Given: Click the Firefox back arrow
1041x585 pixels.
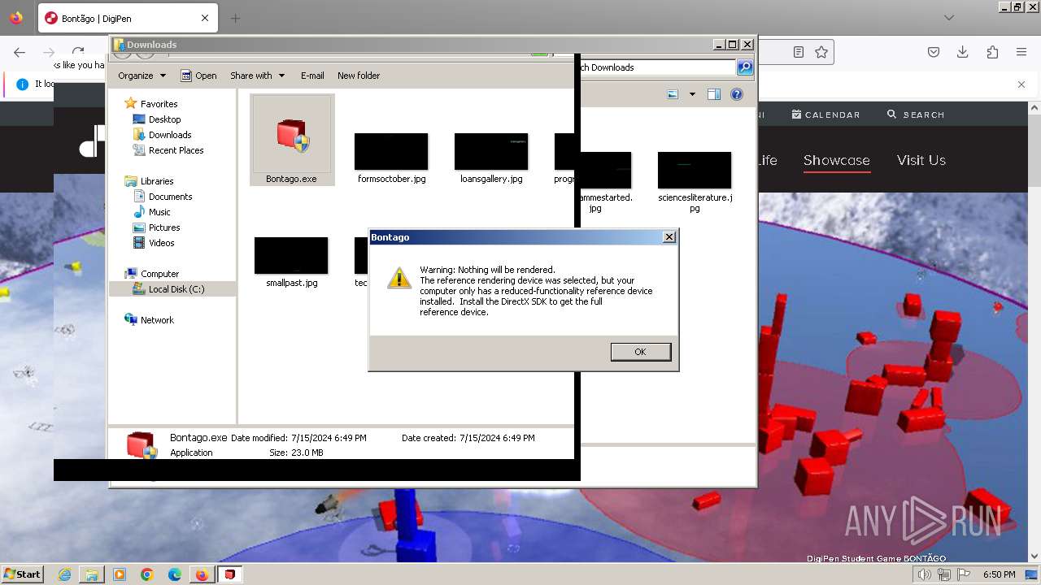Looking at the screenshot, I should [20, 52].
